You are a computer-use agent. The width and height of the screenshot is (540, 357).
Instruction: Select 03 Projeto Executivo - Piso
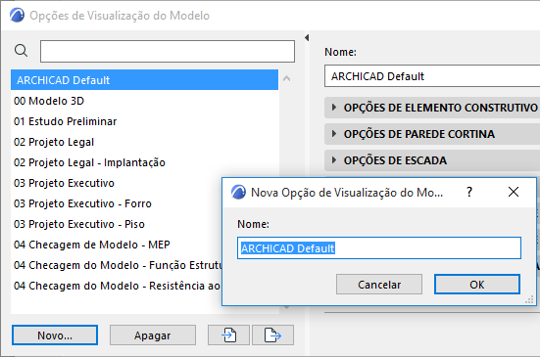point(117,224)
